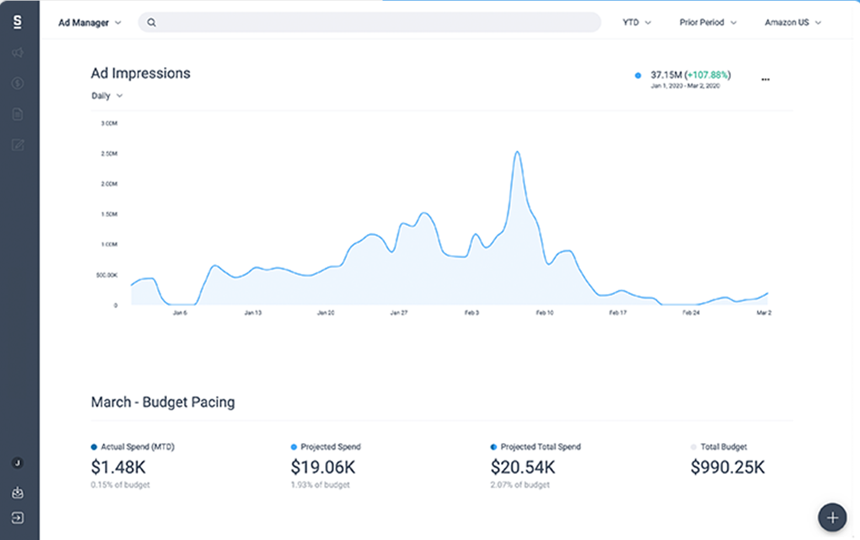This screenshot has height=540, width=860.
Task: Open the Ad Impressions options menu (three dots)
Action: pos(765,79)
